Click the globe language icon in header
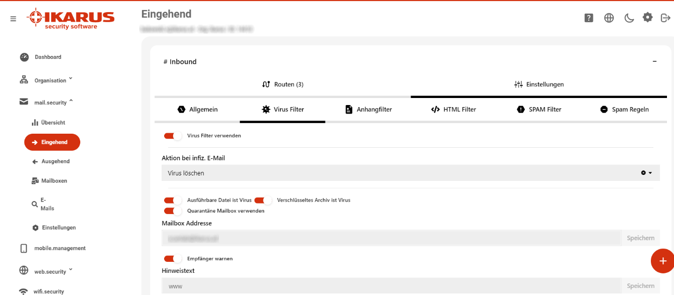 coord(609,18)
